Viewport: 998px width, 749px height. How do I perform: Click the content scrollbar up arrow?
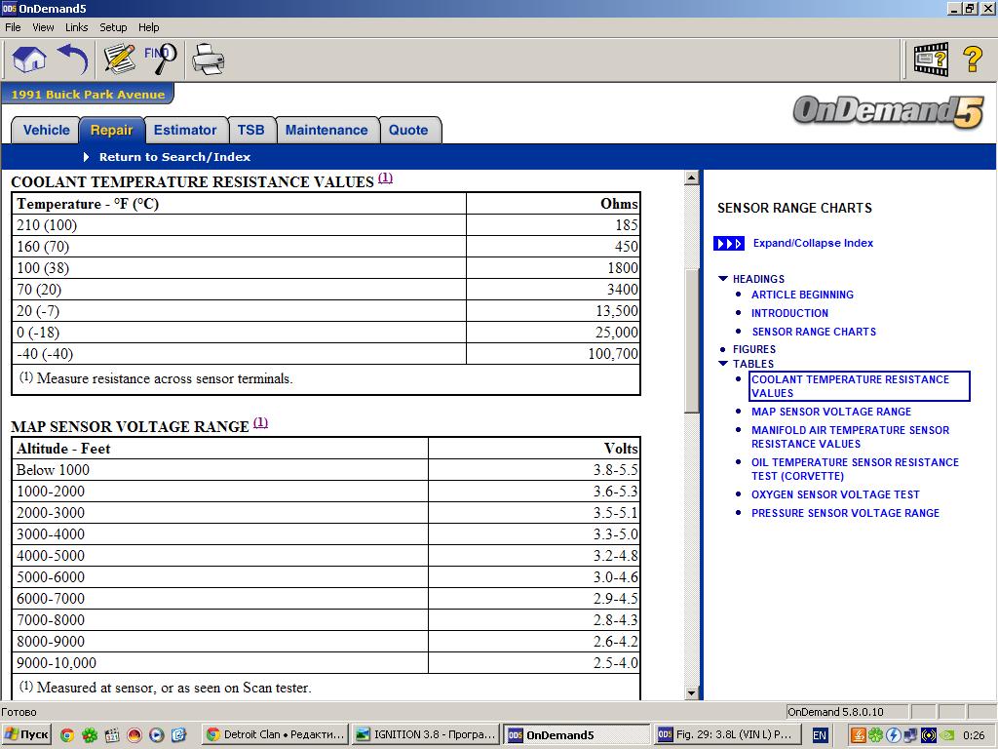pyautogui.click(x=692, y=177)
